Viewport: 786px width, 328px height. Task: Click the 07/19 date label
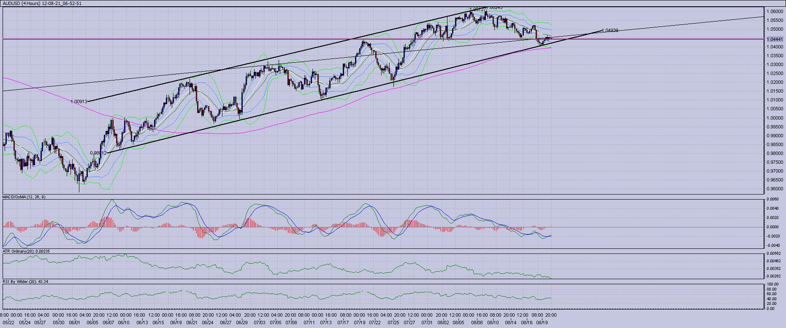pos(359,323)
